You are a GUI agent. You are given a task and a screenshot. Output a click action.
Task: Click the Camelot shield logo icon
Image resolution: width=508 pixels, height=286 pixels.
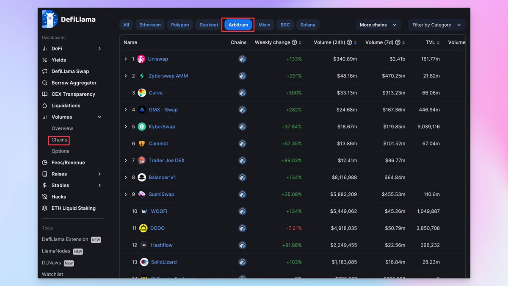tap(142, 144)
